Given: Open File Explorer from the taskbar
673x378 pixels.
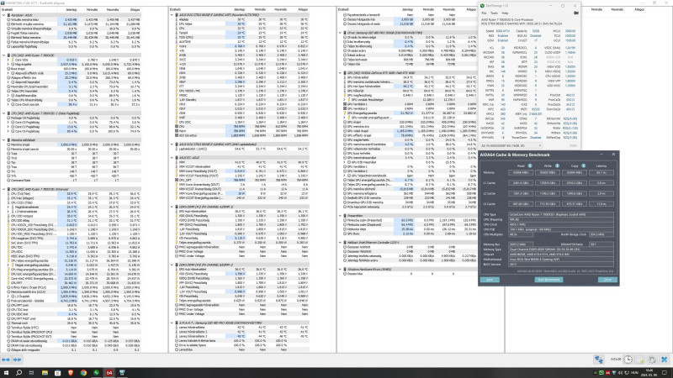Looking at the screenshot, I should click(x=45, y=373).
